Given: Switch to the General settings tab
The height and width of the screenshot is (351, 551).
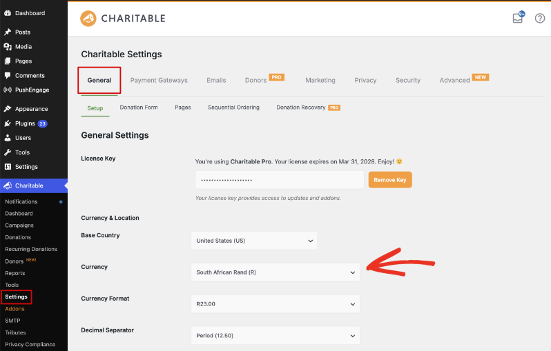Looking at the screenshot, I should (x=99, y=81).
